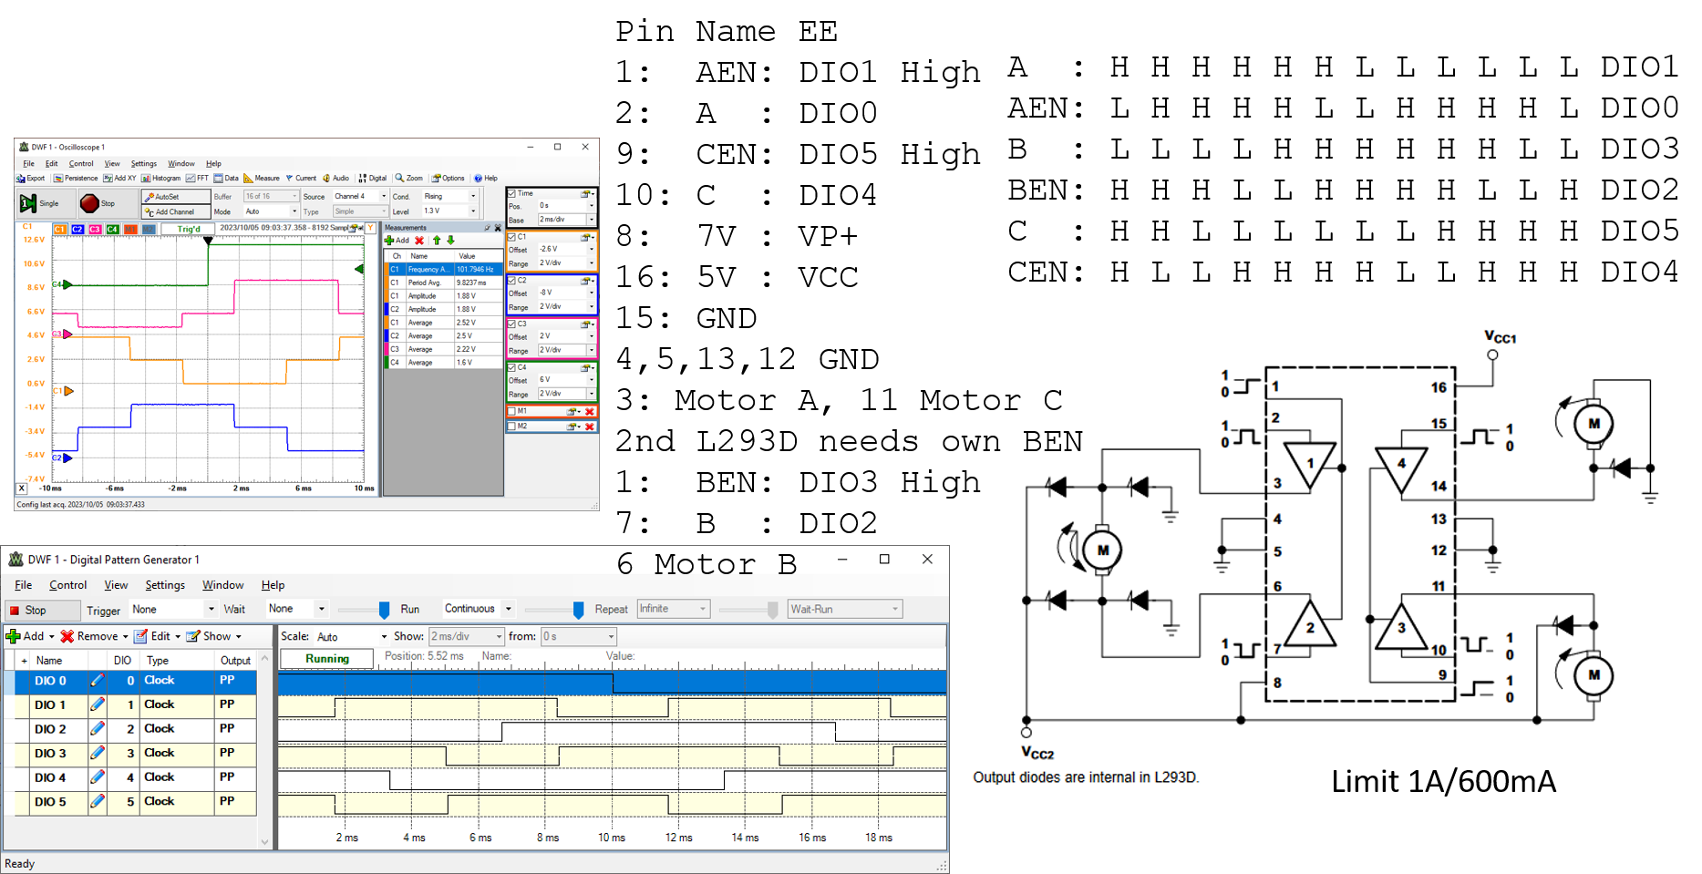1702x874 pixels.
Task: Click the FFT icon in oscilloscope toolbar
Action: click(x=197, y=179)
